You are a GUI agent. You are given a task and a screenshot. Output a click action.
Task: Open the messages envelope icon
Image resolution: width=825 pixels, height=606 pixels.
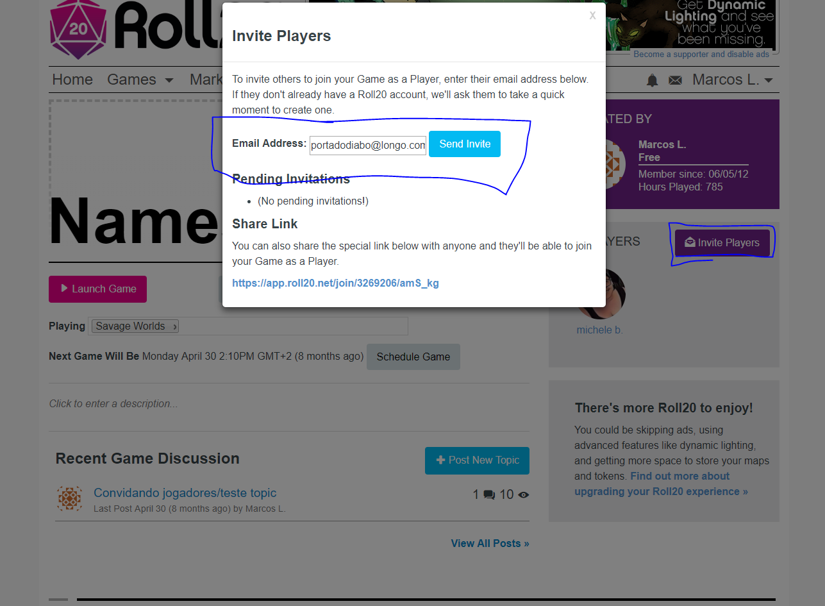(675, 80)
